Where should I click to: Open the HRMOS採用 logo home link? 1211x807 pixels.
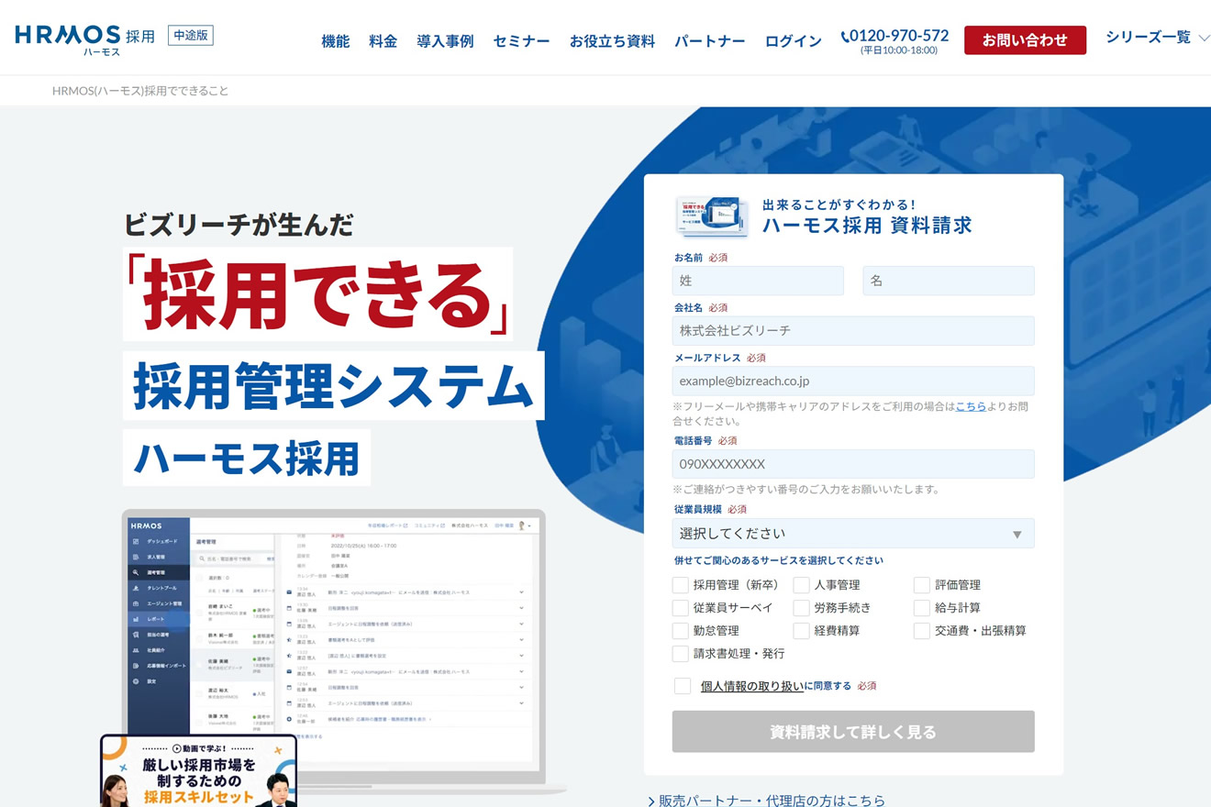pyautogui.click(x=84, y=39)
